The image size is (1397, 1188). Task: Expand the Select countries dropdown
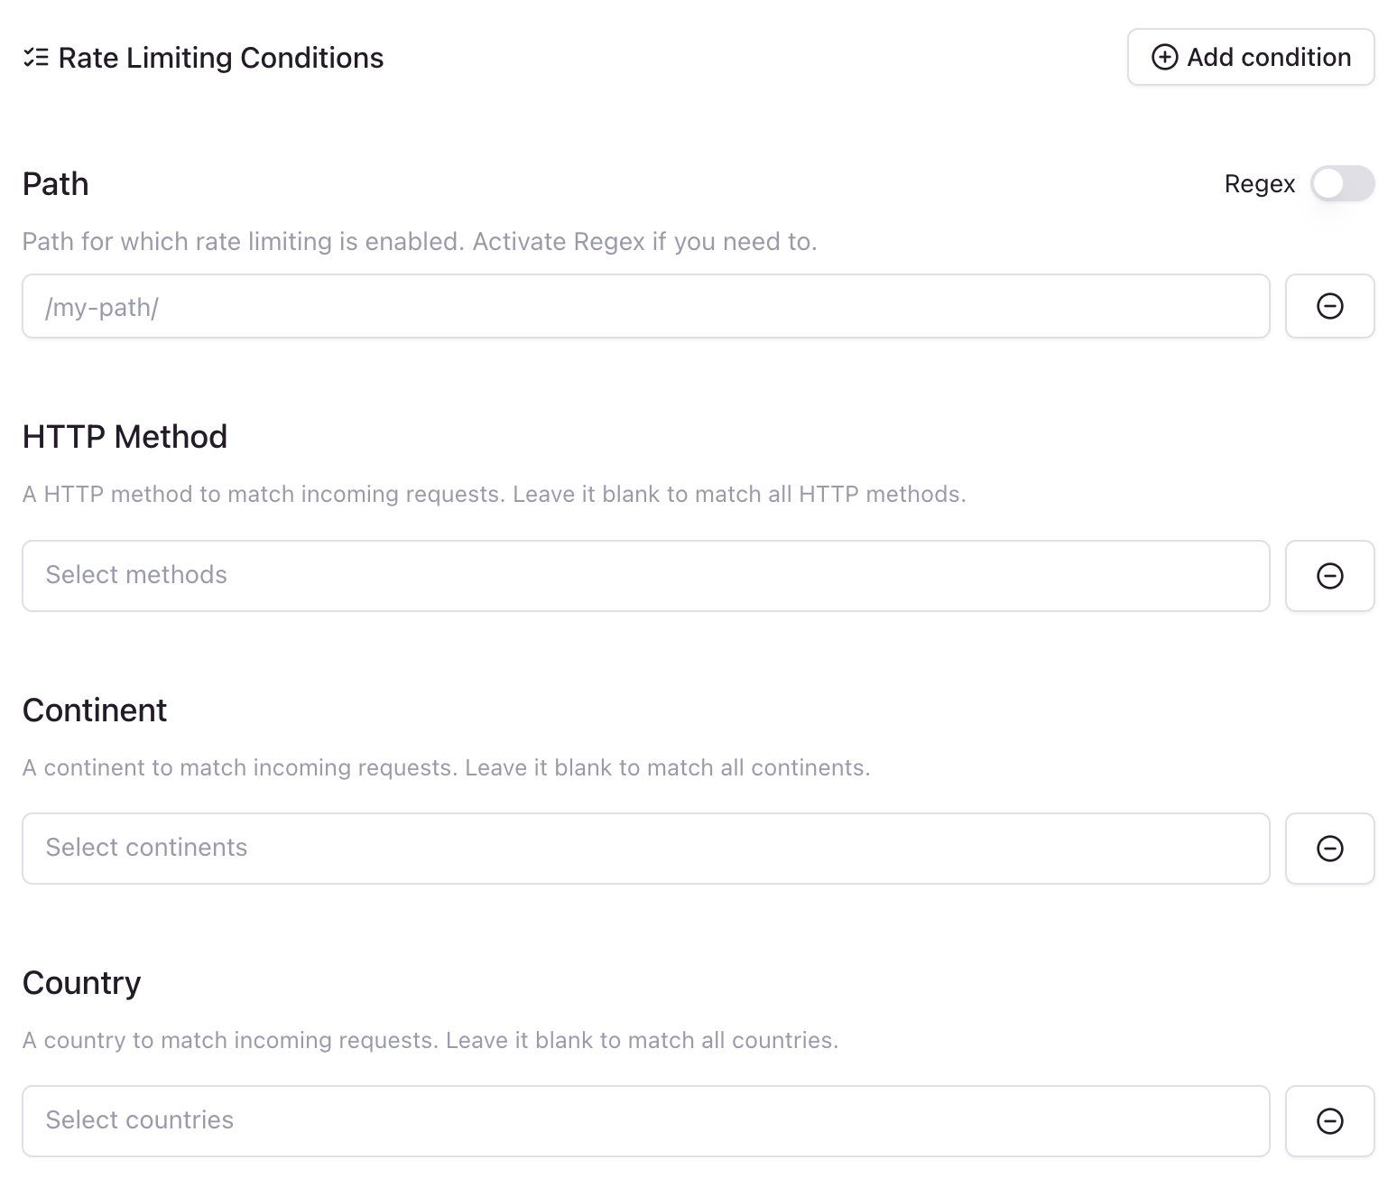(645, 1121)
